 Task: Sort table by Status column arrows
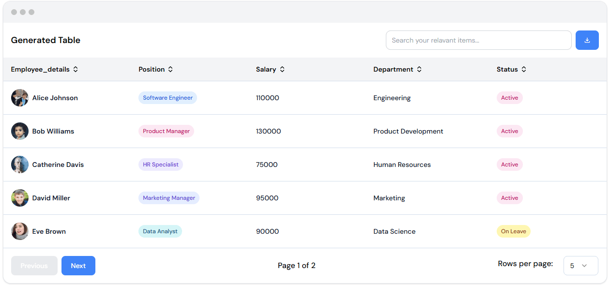point(524,69)
